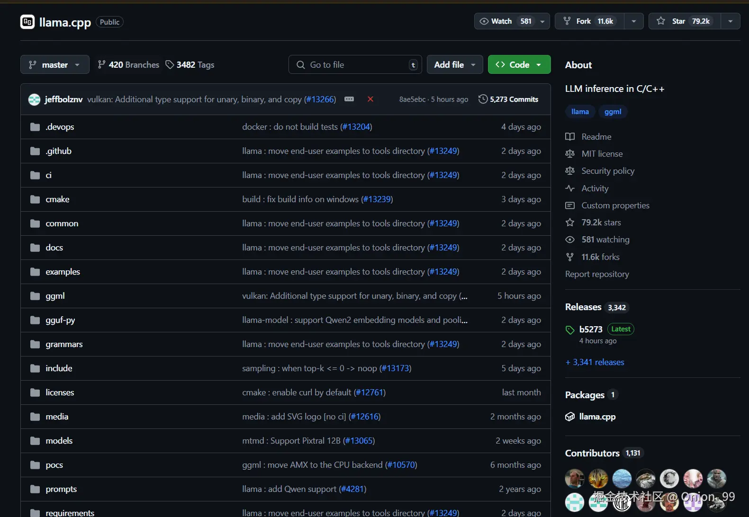This screenshot has height=517, width=749.
Task: Open the pocs folder
Action: click(54, 465)
